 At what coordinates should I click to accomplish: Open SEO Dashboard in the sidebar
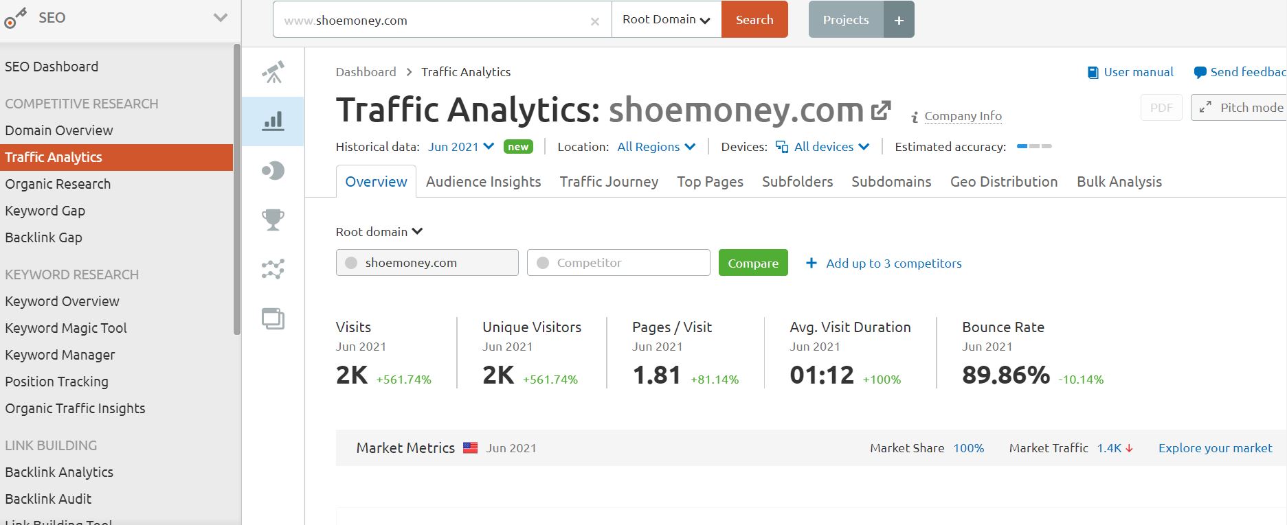click(52, 67)
